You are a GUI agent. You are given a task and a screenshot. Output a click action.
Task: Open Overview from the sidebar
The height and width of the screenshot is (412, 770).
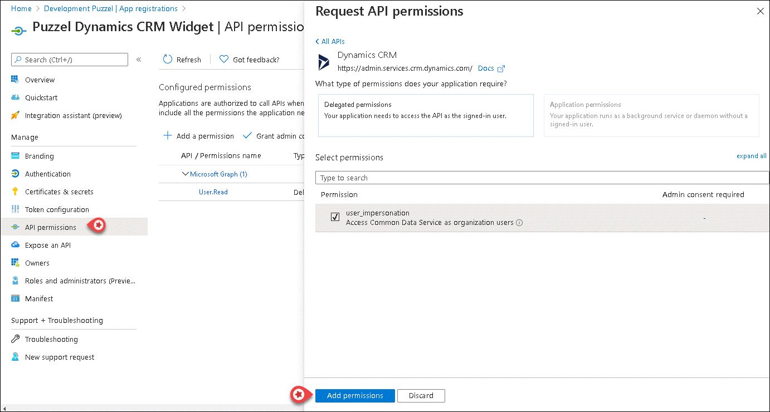click(40, 80)
